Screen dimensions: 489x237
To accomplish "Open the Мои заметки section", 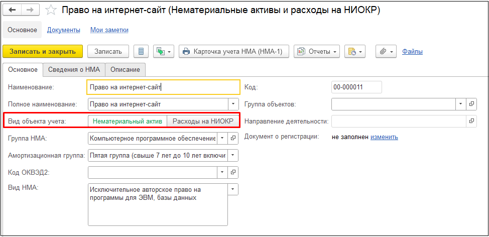I will point(109,30).
